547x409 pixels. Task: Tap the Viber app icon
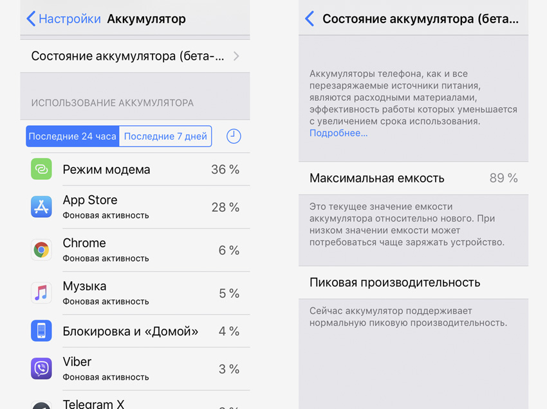point(41,369)
